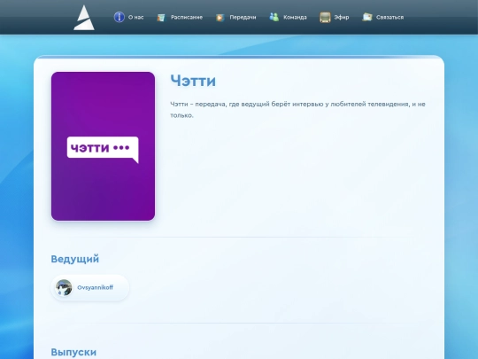Click the Чэтти show description text
Image resolution: width=478 pixels, height=359 pixels.
297,110
